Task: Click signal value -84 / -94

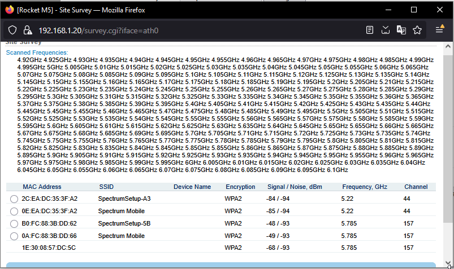Action: tap(278, 199)
